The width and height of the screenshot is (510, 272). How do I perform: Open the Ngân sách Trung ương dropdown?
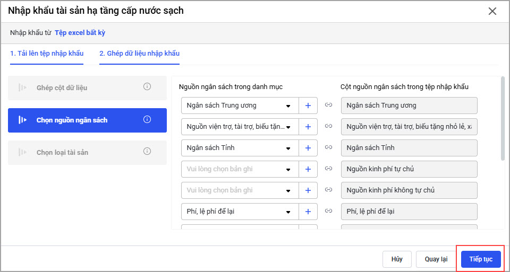240,106
